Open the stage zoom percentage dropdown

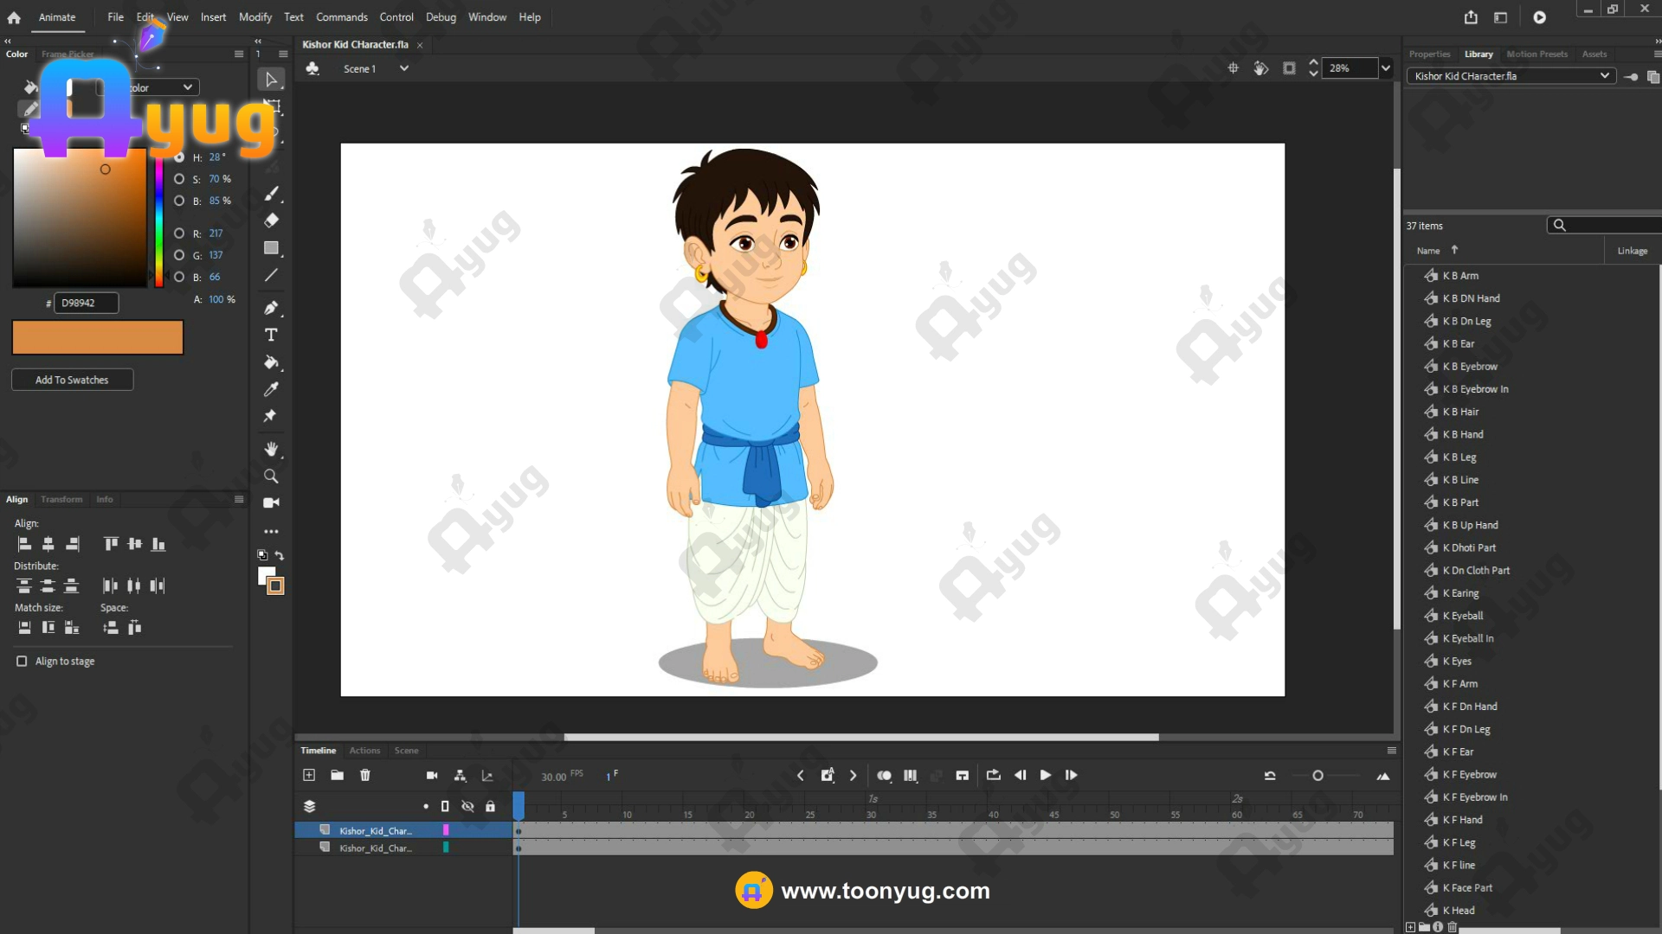click(1386, 68)
